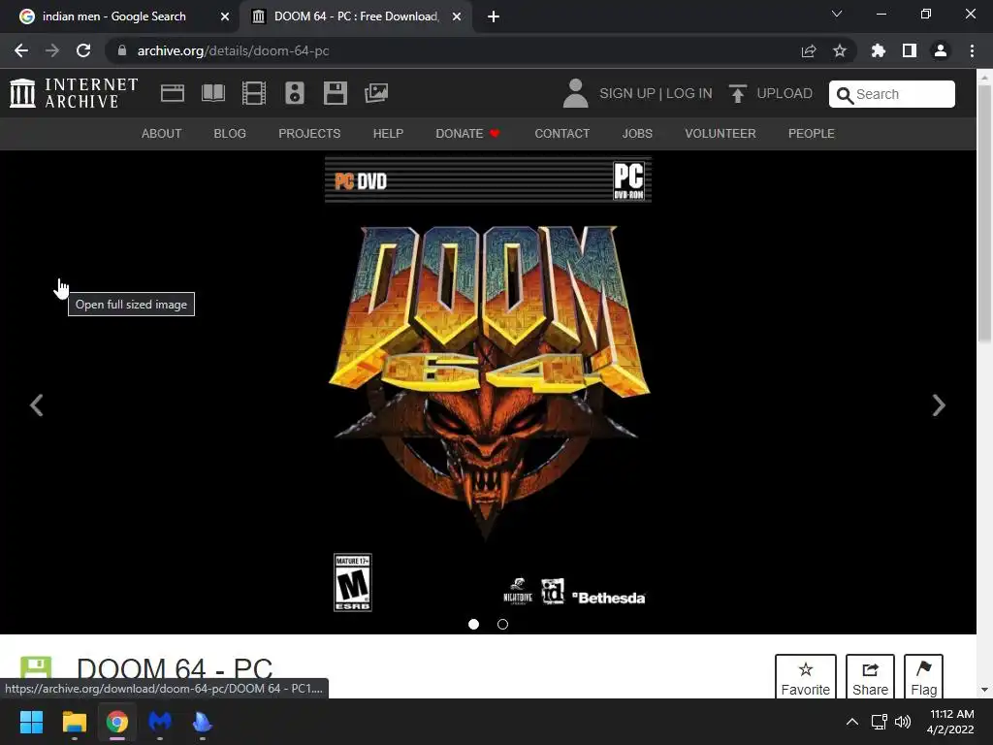Viewport: 993px width, 745px height.
Task: Share this page icon in address bar
Action: (x=809, y=50)
